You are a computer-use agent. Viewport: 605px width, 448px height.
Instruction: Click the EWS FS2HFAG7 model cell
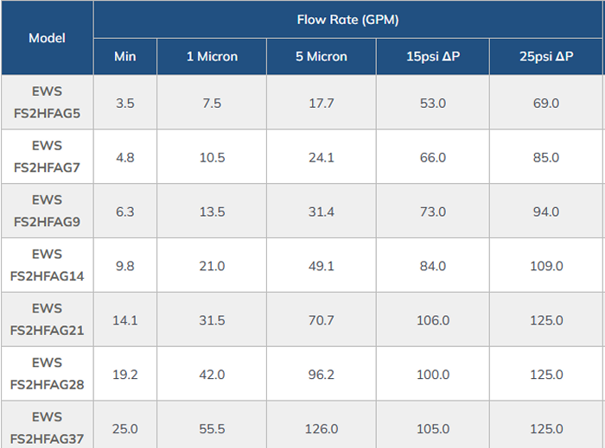[x=47, y=157]
